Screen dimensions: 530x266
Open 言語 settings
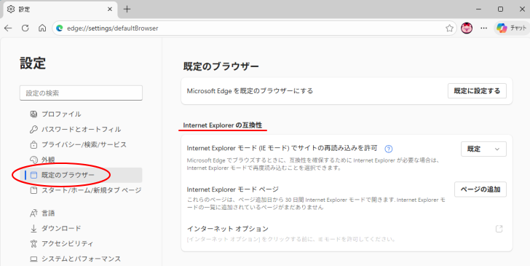81,214
